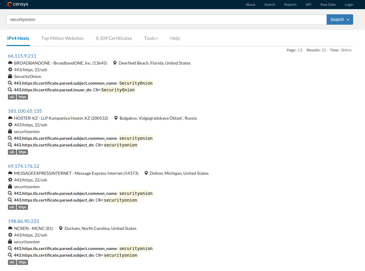Click ssh tag under 198.86.90.225
Viewport: 365px width, 271px height.
12,262
